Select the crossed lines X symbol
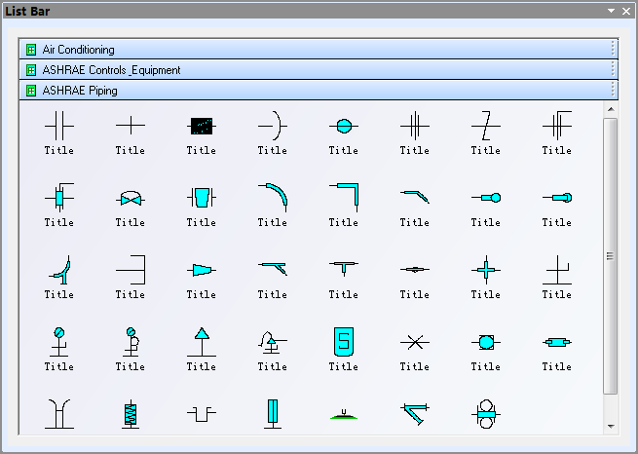The image size is (638, 454). 414,341
